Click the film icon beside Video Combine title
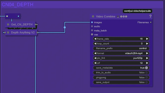Screen dimensions: 165x93 118,16
